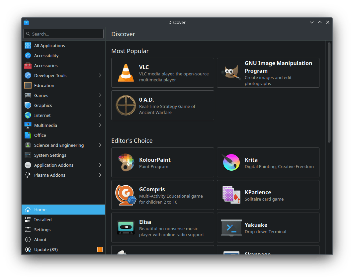
Task: Click the VLC traffic cone icon
Action: [126, 73]
